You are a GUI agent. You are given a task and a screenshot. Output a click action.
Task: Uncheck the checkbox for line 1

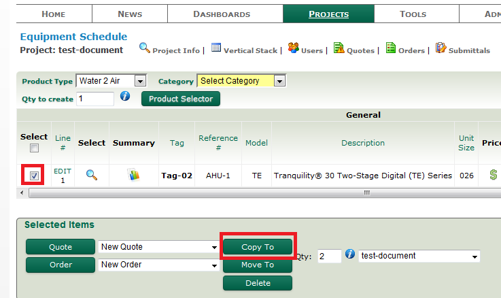coord(34,176)
